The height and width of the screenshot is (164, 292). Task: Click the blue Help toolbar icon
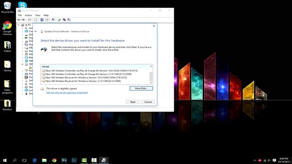pos(42,20)
